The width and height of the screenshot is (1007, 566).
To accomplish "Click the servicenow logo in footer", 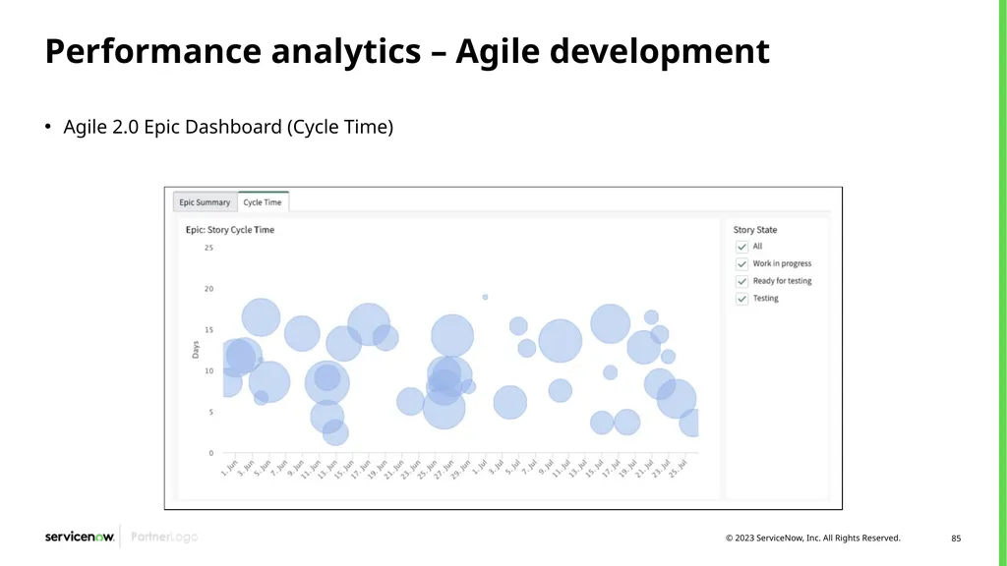I will [80, 537].
